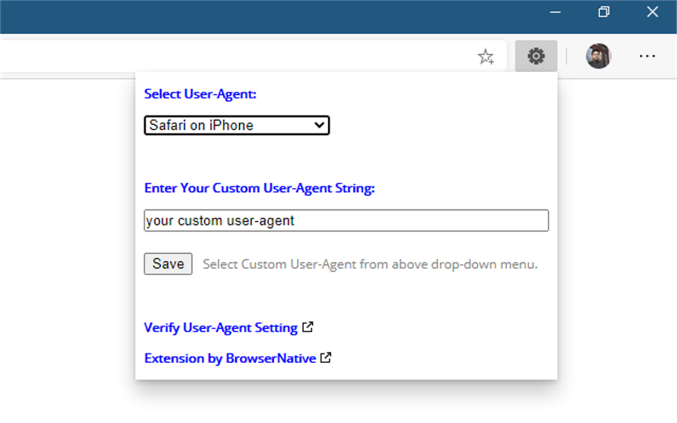Open the browser profile avatar

coord(599,56)
